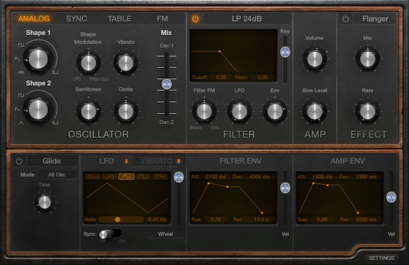Click the Shape 2 knob
Screen dimensions: 409x265
click(38, 109)
